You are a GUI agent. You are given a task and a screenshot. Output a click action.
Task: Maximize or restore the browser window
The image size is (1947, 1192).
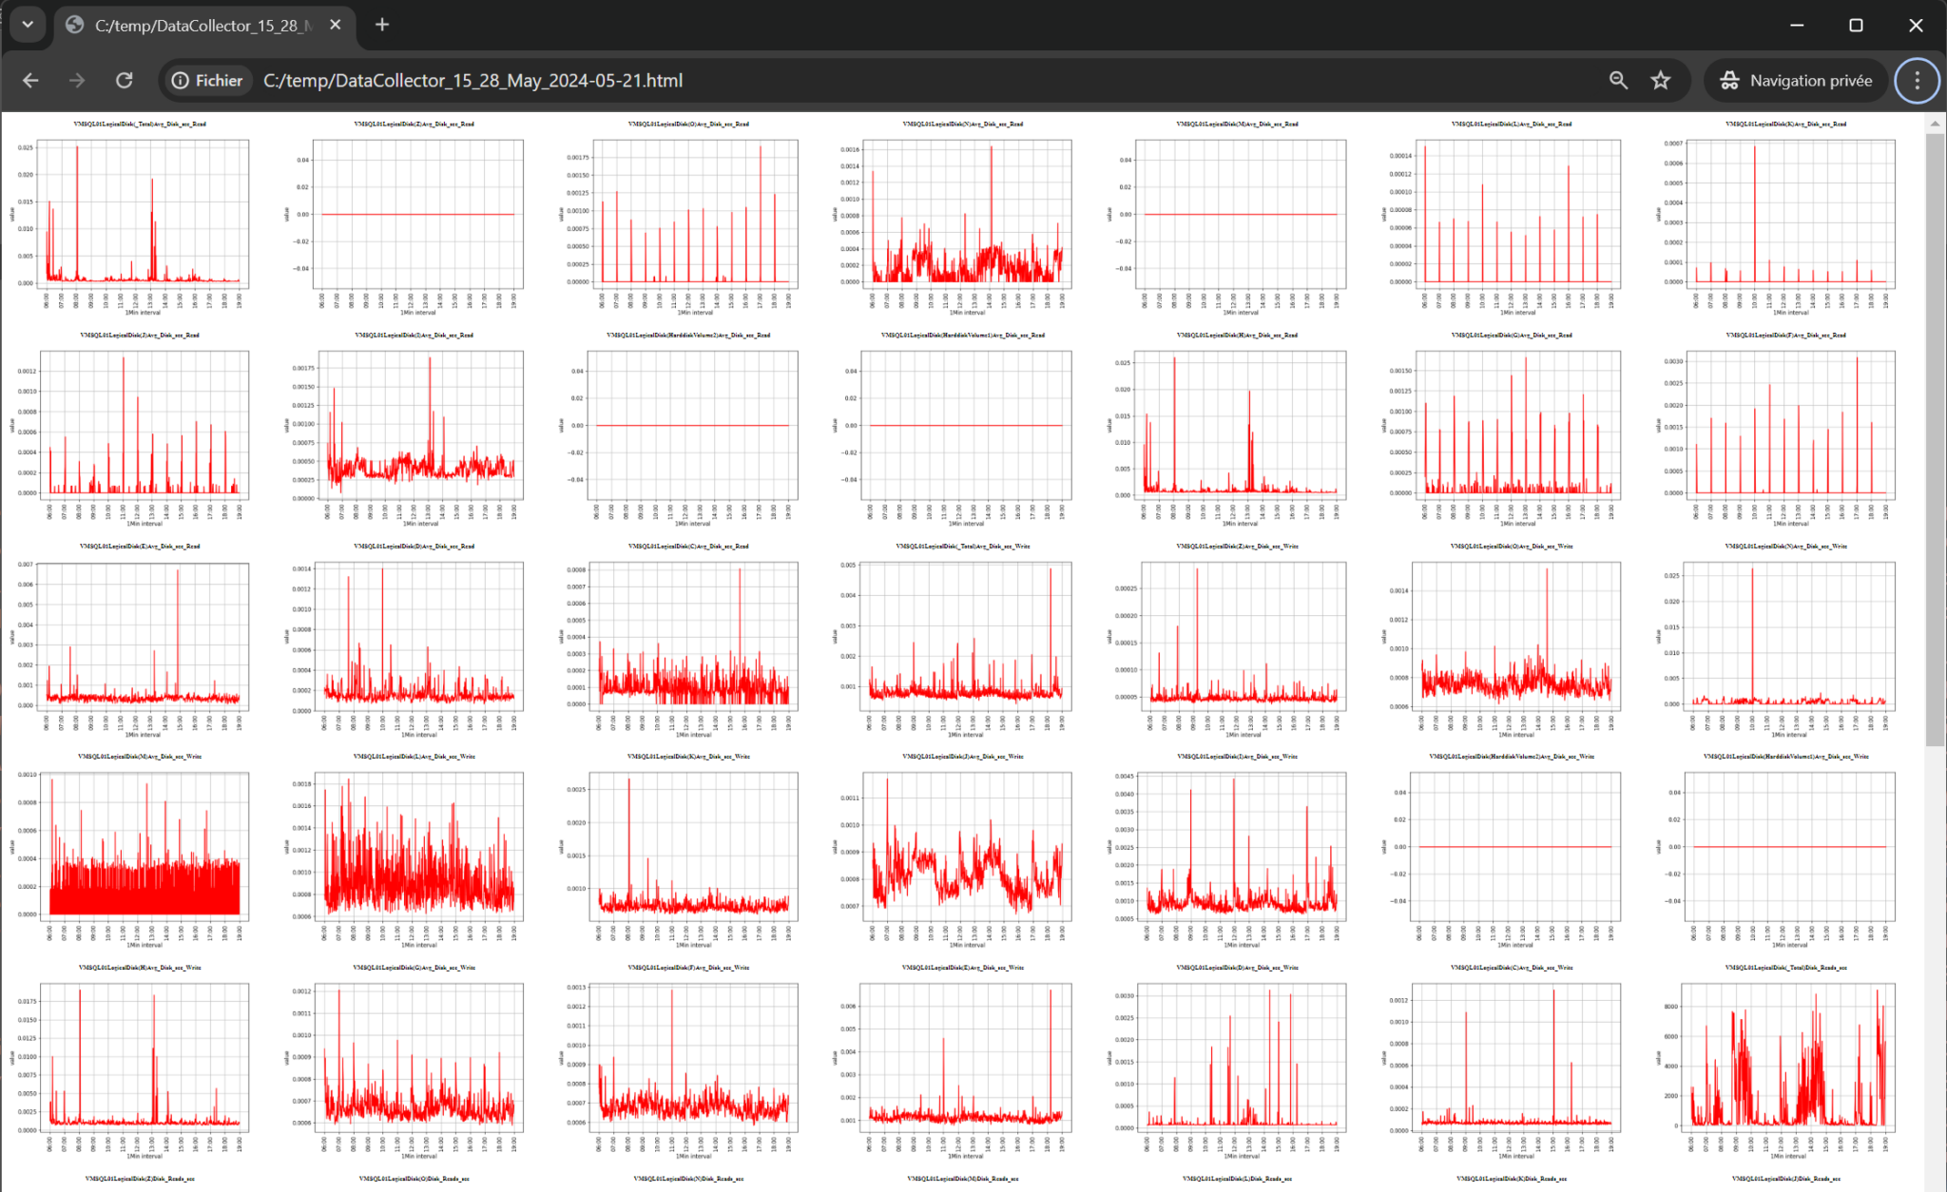[x=1855, y=25]
